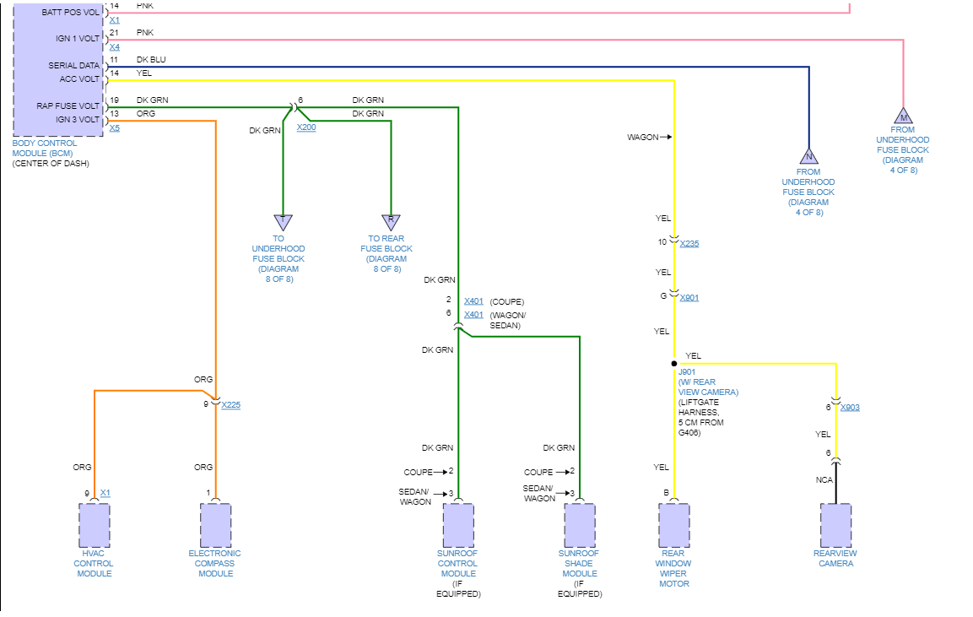Expand the X225 connector details
973x617 pixels.
(x=231, y=405)
